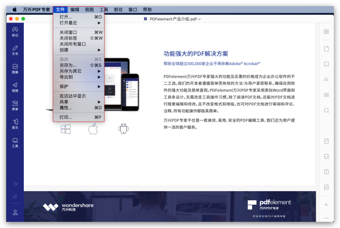Viewport: 340px width, 228px height.
Task: Open the 帮助 menu
Action: pos(147,10)
